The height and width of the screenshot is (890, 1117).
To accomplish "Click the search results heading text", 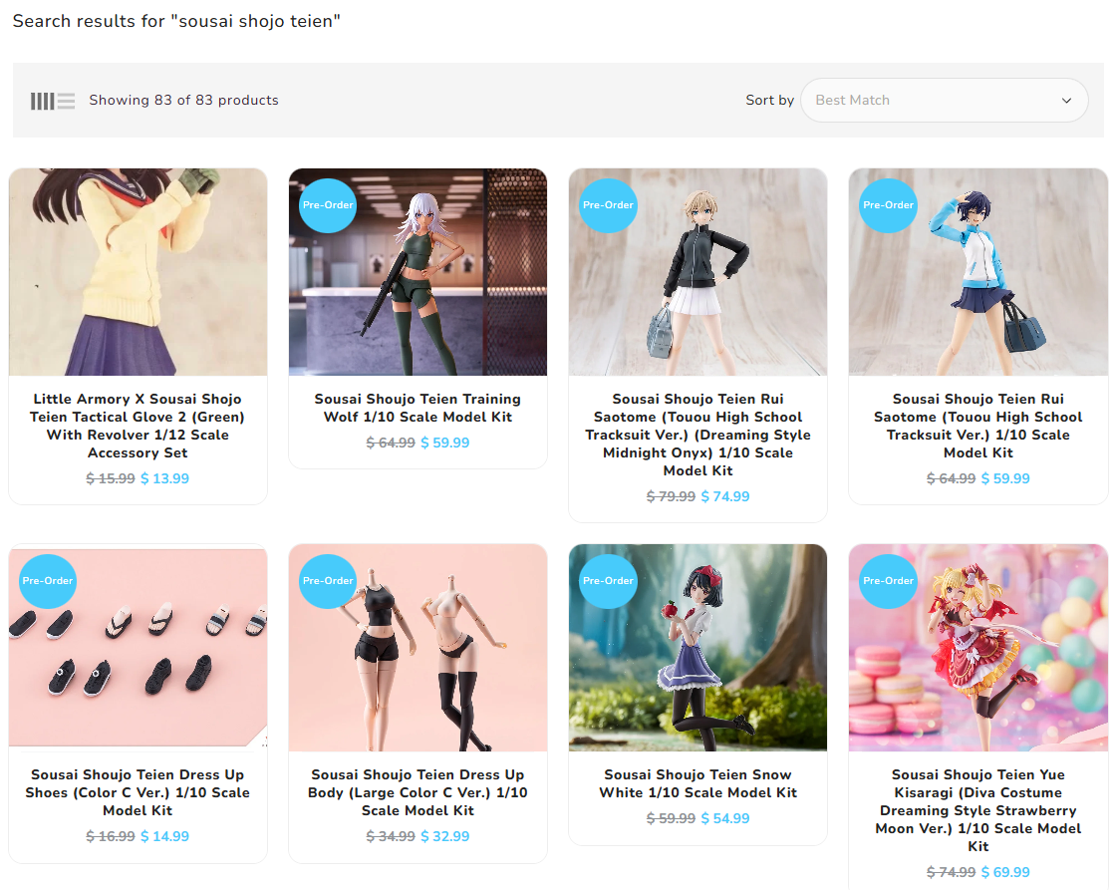I will pyautogui.click(x=176, y=21).
